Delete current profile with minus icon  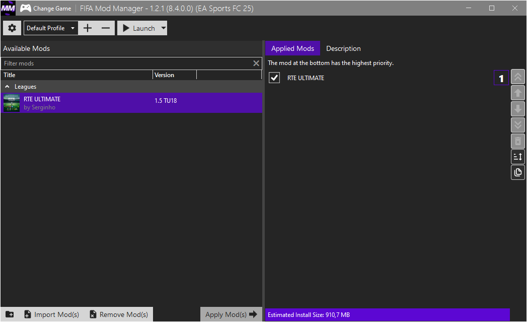pos(106,28)
